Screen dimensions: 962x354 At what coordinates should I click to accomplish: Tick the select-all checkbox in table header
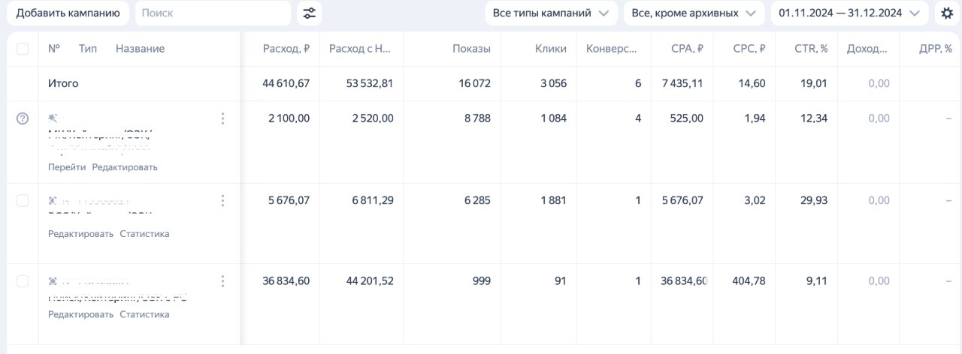click(x=23, y=49)
